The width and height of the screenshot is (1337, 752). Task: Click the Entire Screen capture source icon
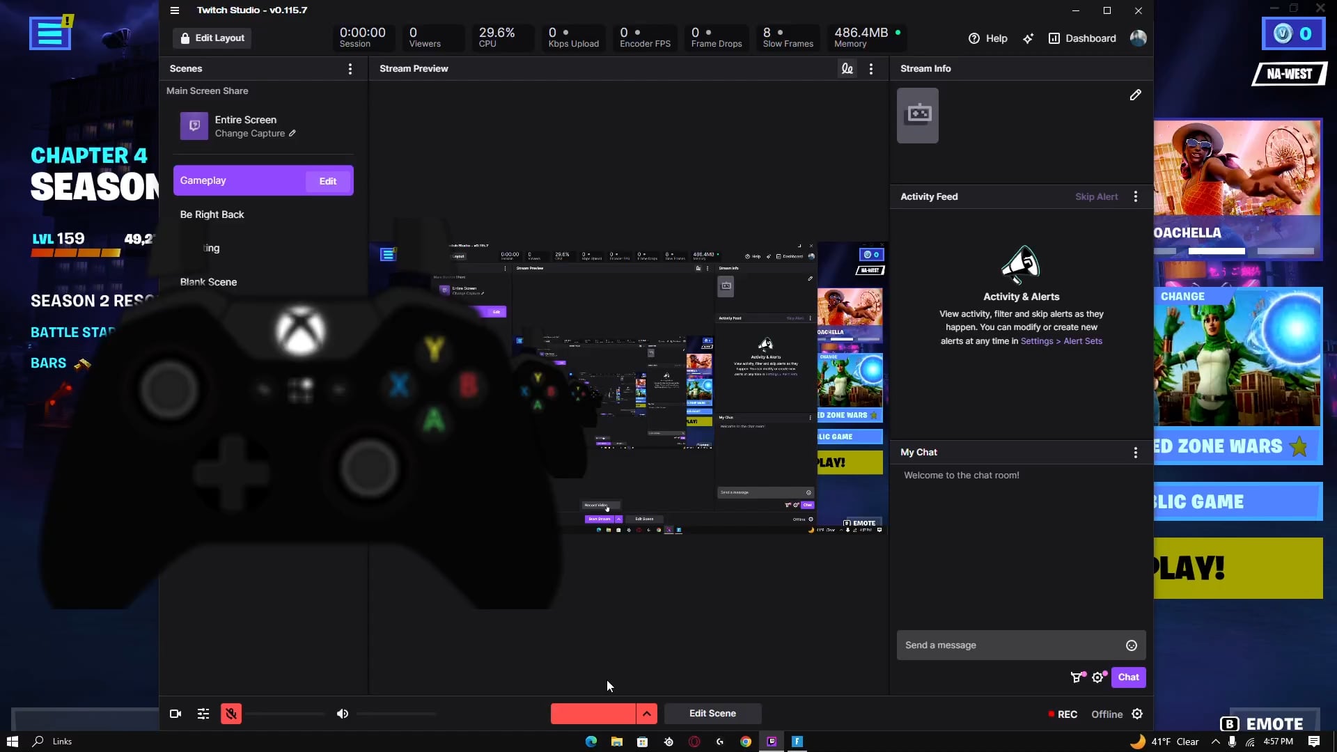click(194, 126)
